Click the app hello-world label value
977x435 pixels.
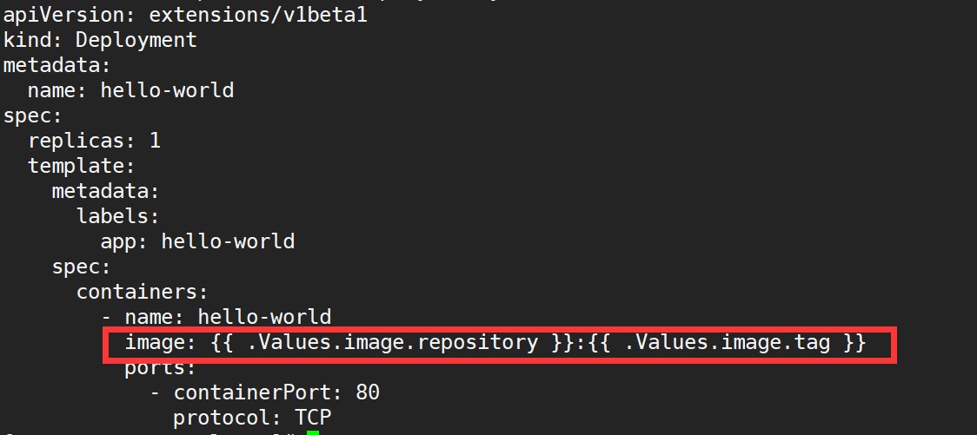click(228, 241)
